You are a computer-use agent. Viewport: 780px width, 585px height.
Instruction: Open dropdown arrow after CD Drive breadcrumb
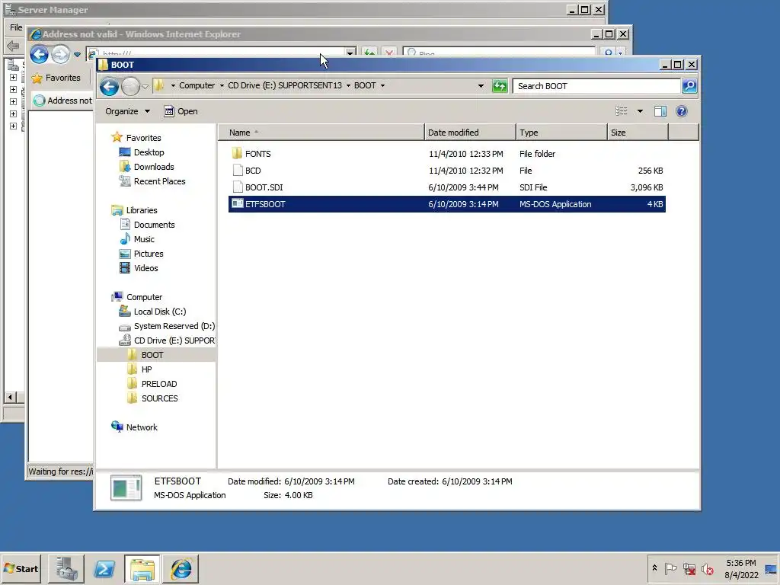pyautogui.click(x=348, y=85)
